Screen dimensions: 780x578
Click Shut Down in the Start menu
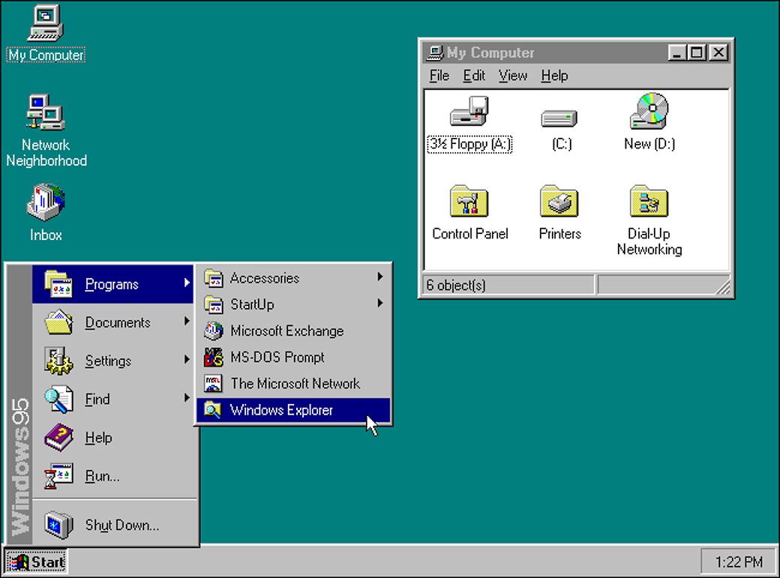[121, 525]
